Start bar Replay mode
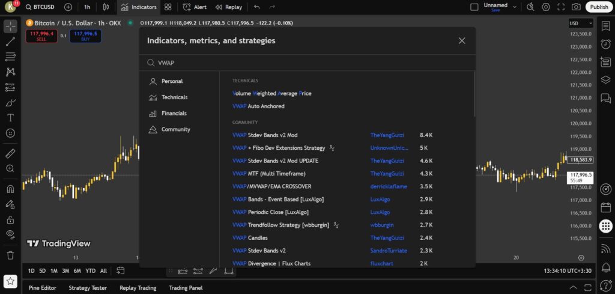The image size is (615, 294). coord(229,7)
